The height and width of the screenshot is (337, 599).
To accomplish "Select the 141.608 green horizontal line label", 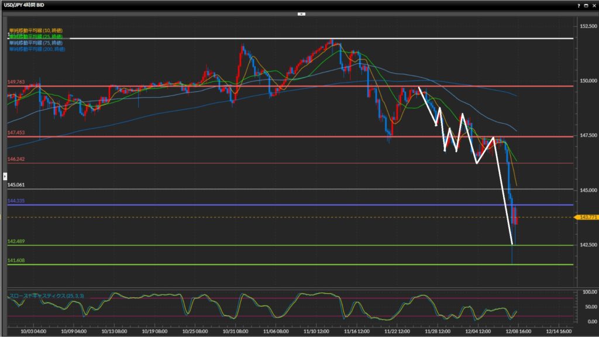I will pyautogui.click(x=16, y=260).
